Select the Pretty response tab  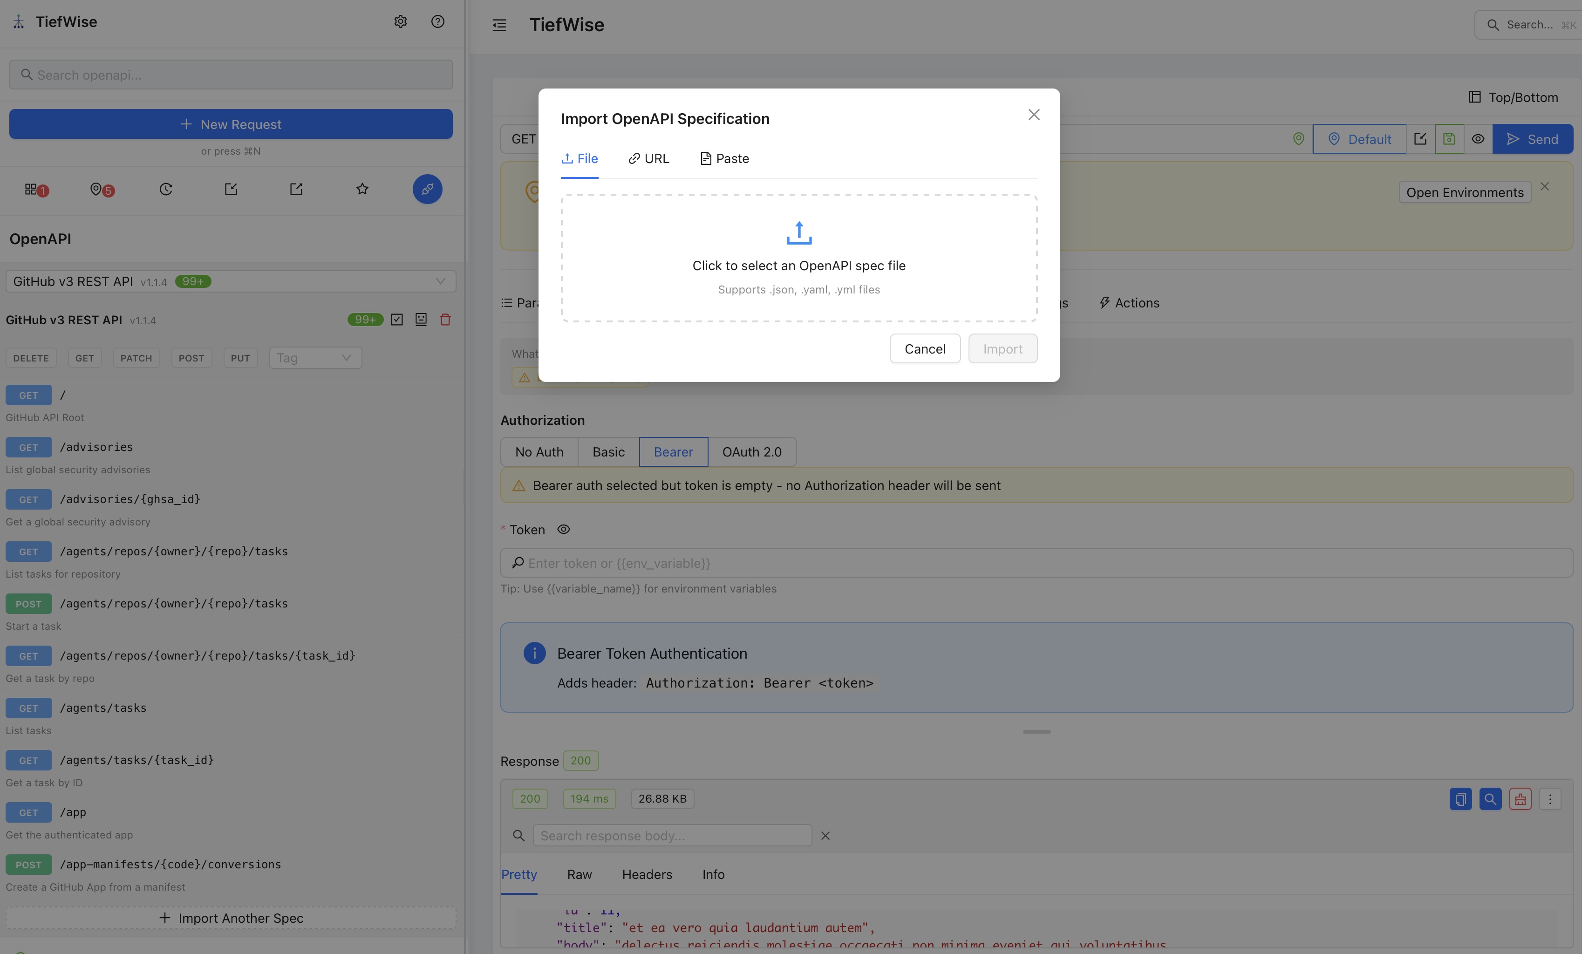tap(519, 874)
